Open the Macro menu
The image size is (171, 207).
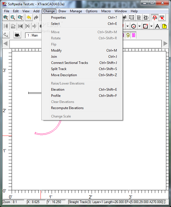pyautogui.click(x=106, y=11)
